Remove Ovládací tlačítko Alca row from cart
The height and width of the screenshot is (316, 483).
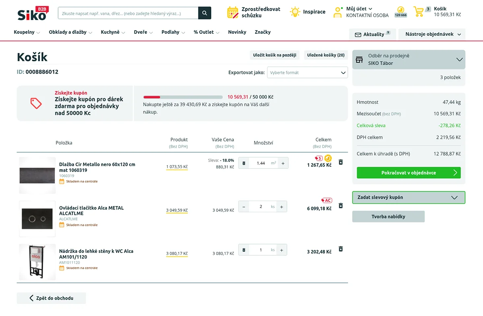341,205
